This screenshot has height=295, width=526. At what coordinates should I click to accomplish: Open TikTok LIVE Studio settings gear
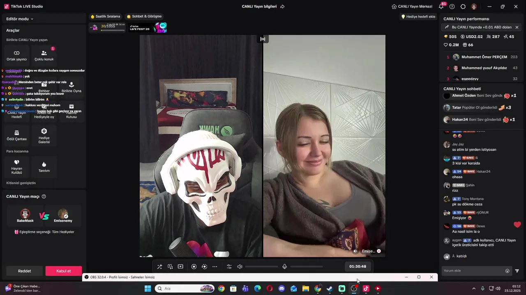click(x=463, y=7)
